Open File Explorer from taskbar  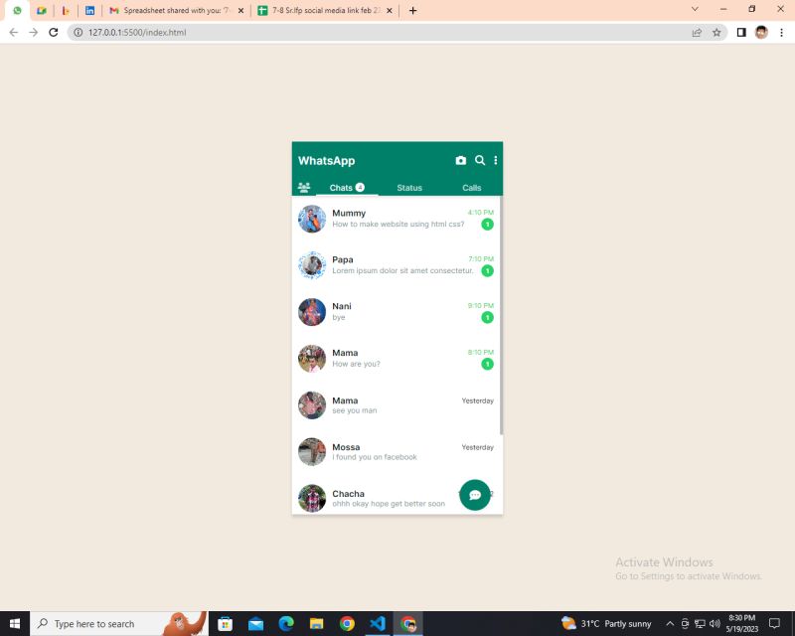[316, 623]
